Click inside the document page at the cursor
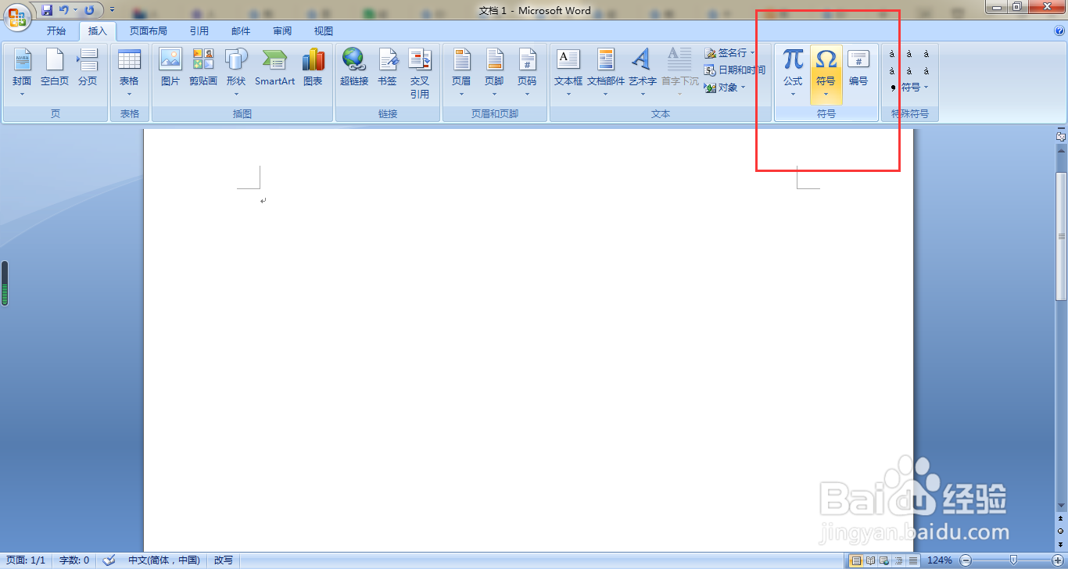1068x569 pixels. click(263, 200)
